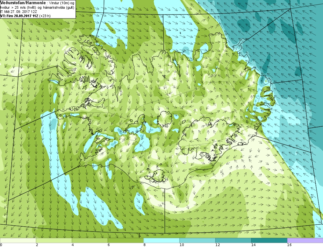Click the cyan 10–12 m/s legend swatch
Viewport: 323px width, 247px height.
(197, 241)
